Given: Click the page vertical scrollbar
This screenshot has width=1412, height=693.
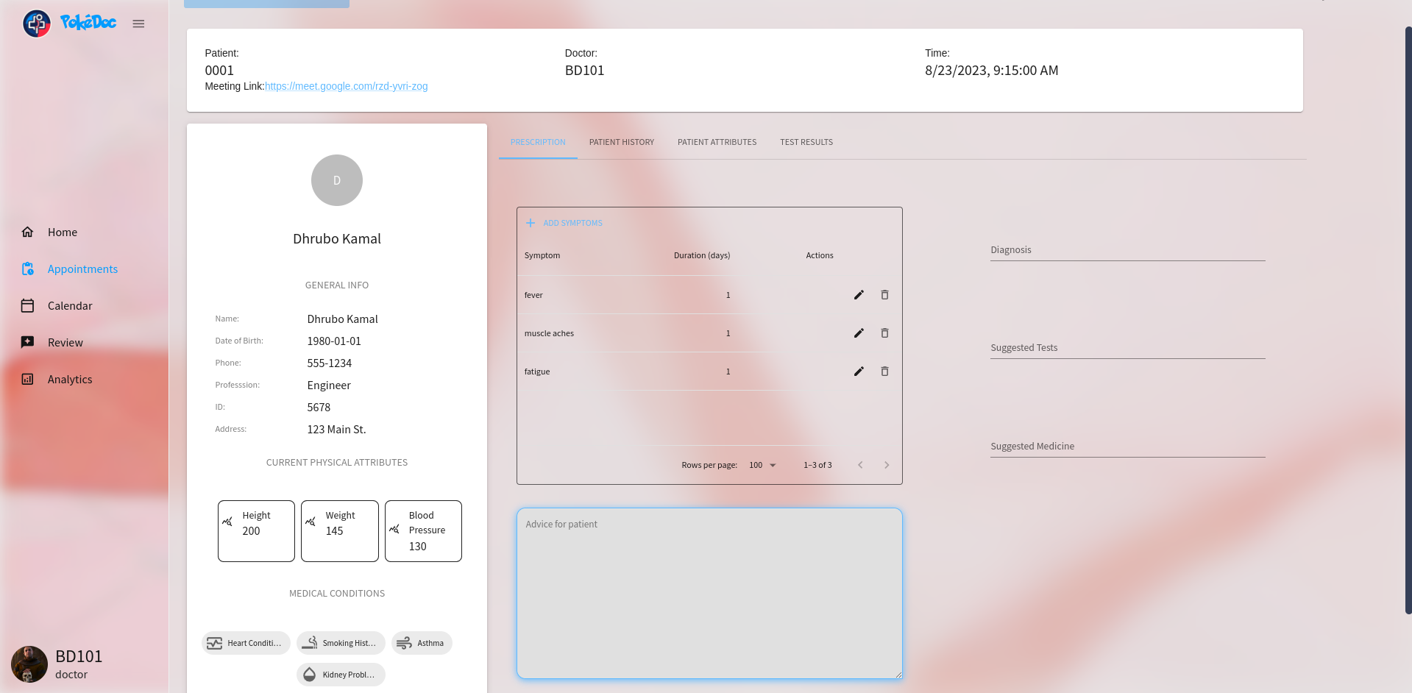Looking at the screenshot, I should [x=1408, y=320].
